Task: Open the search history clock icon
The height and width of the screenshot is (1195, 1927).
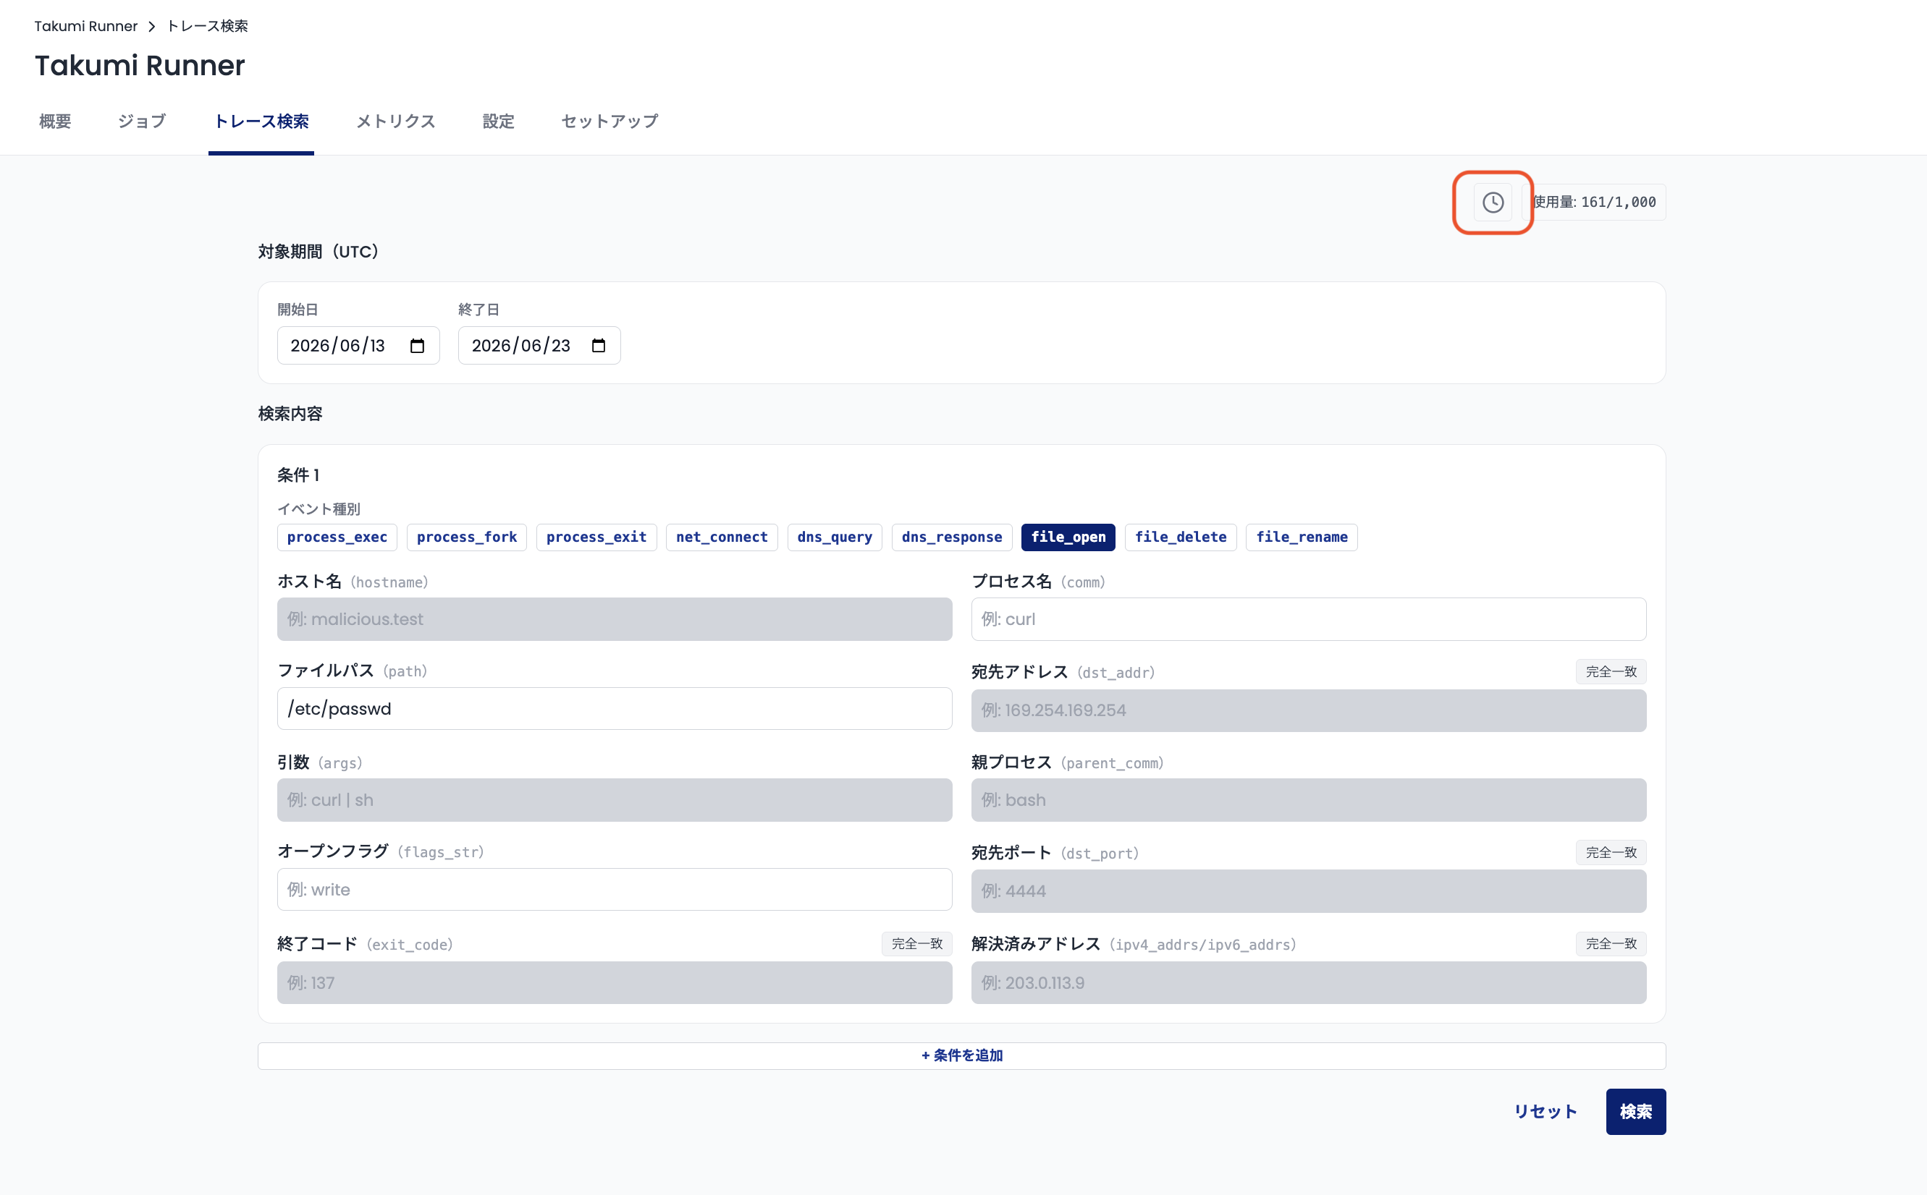Action: pos(1492,203)
